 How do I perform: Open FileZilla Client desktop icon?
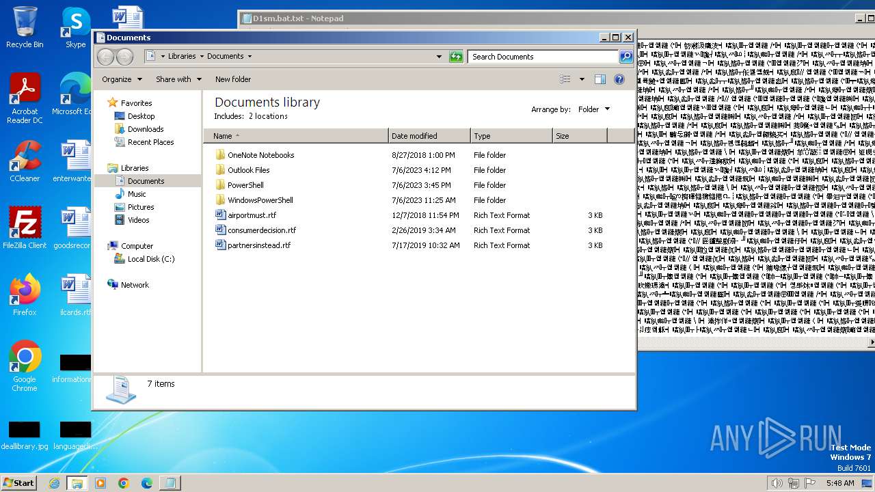(25, 228)
